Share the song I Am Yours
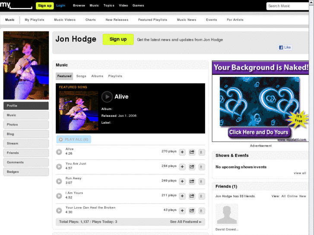314x235 pixels. [x=192, y=196]
